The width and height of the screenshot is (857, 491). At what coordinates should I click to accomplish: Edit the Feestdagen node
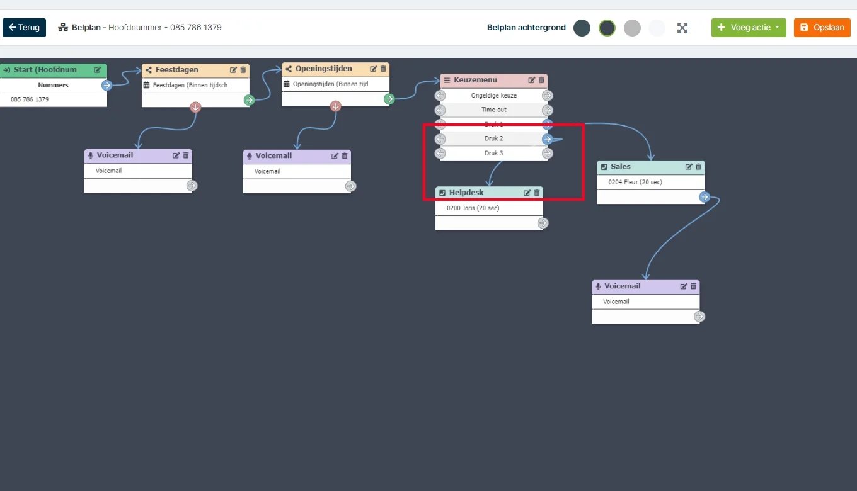234,70
